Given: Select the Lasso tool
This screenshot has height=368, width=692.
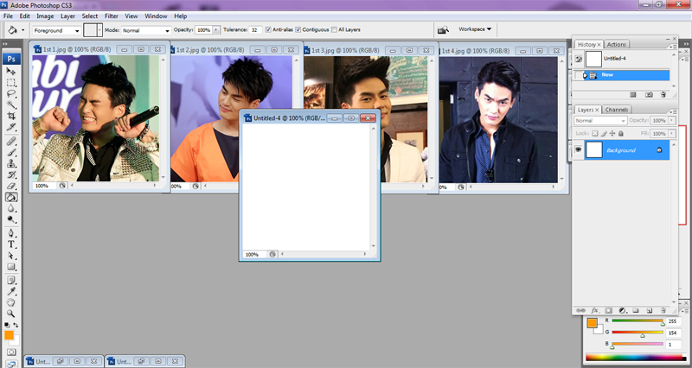Looking at the screenshot, I should (11, 94).
